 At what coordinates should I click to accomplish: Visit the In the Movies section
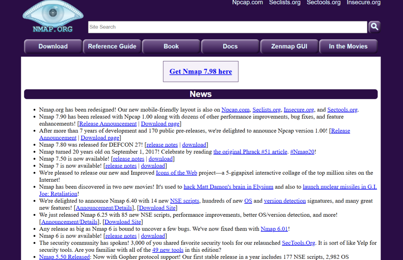[x=348, y=46]
